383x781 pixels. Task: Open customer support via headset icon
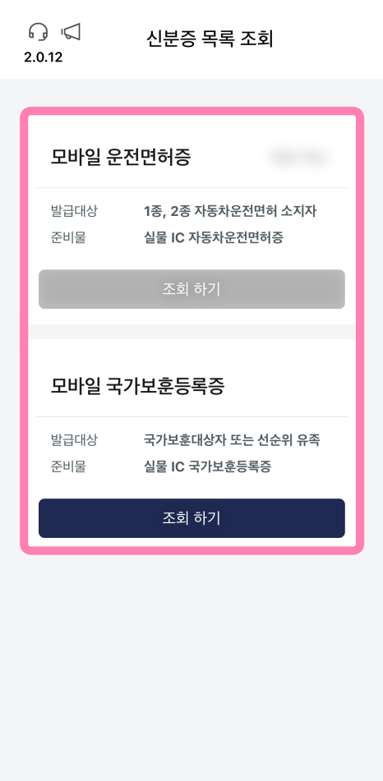38,33
